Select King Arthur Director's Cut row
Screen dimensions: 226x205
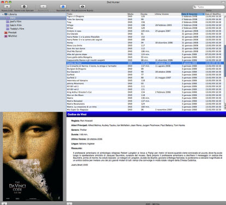(x=145, y=92)
